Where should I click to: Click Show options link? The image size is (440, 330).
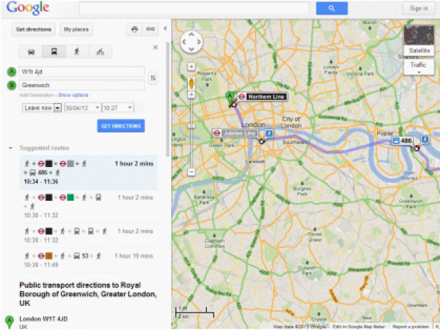pyautogui.click(x=73, y=95)
